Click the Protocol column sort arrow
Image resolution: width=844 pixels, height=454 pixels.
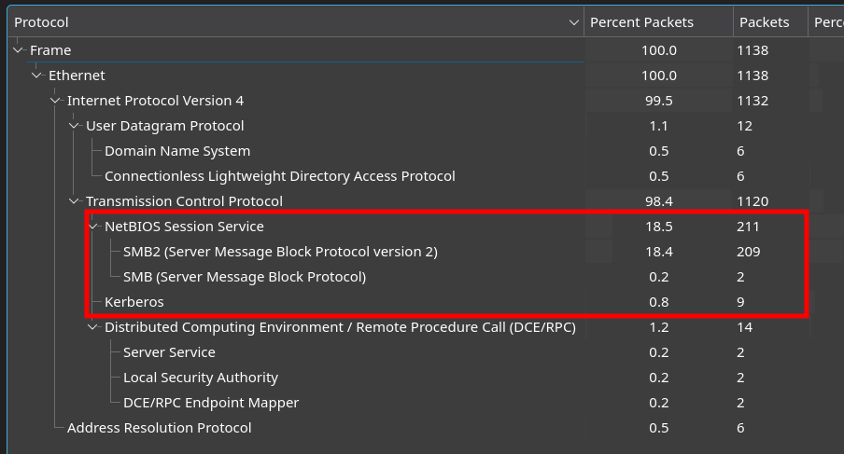573,22
